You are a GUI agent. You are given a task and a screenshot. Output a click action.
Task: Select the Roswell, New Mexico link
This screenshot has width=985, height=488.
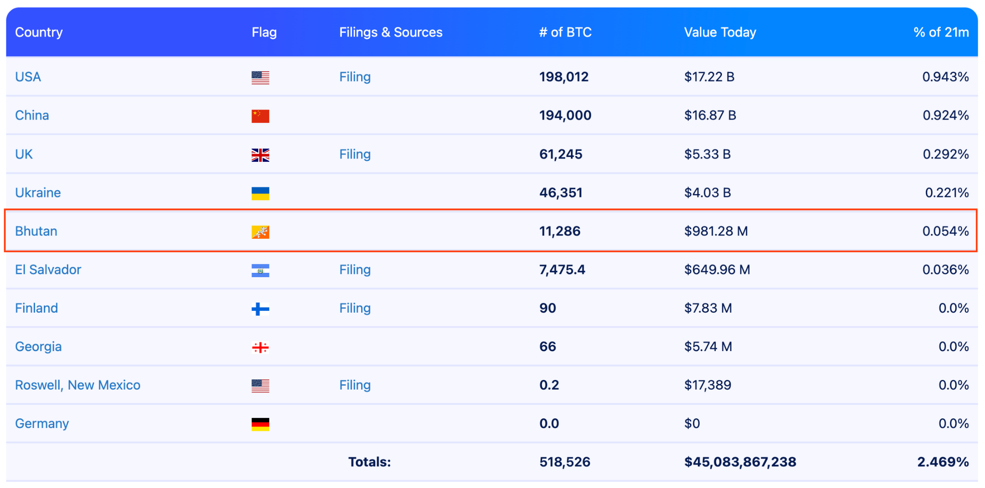(x=77, y=385)
